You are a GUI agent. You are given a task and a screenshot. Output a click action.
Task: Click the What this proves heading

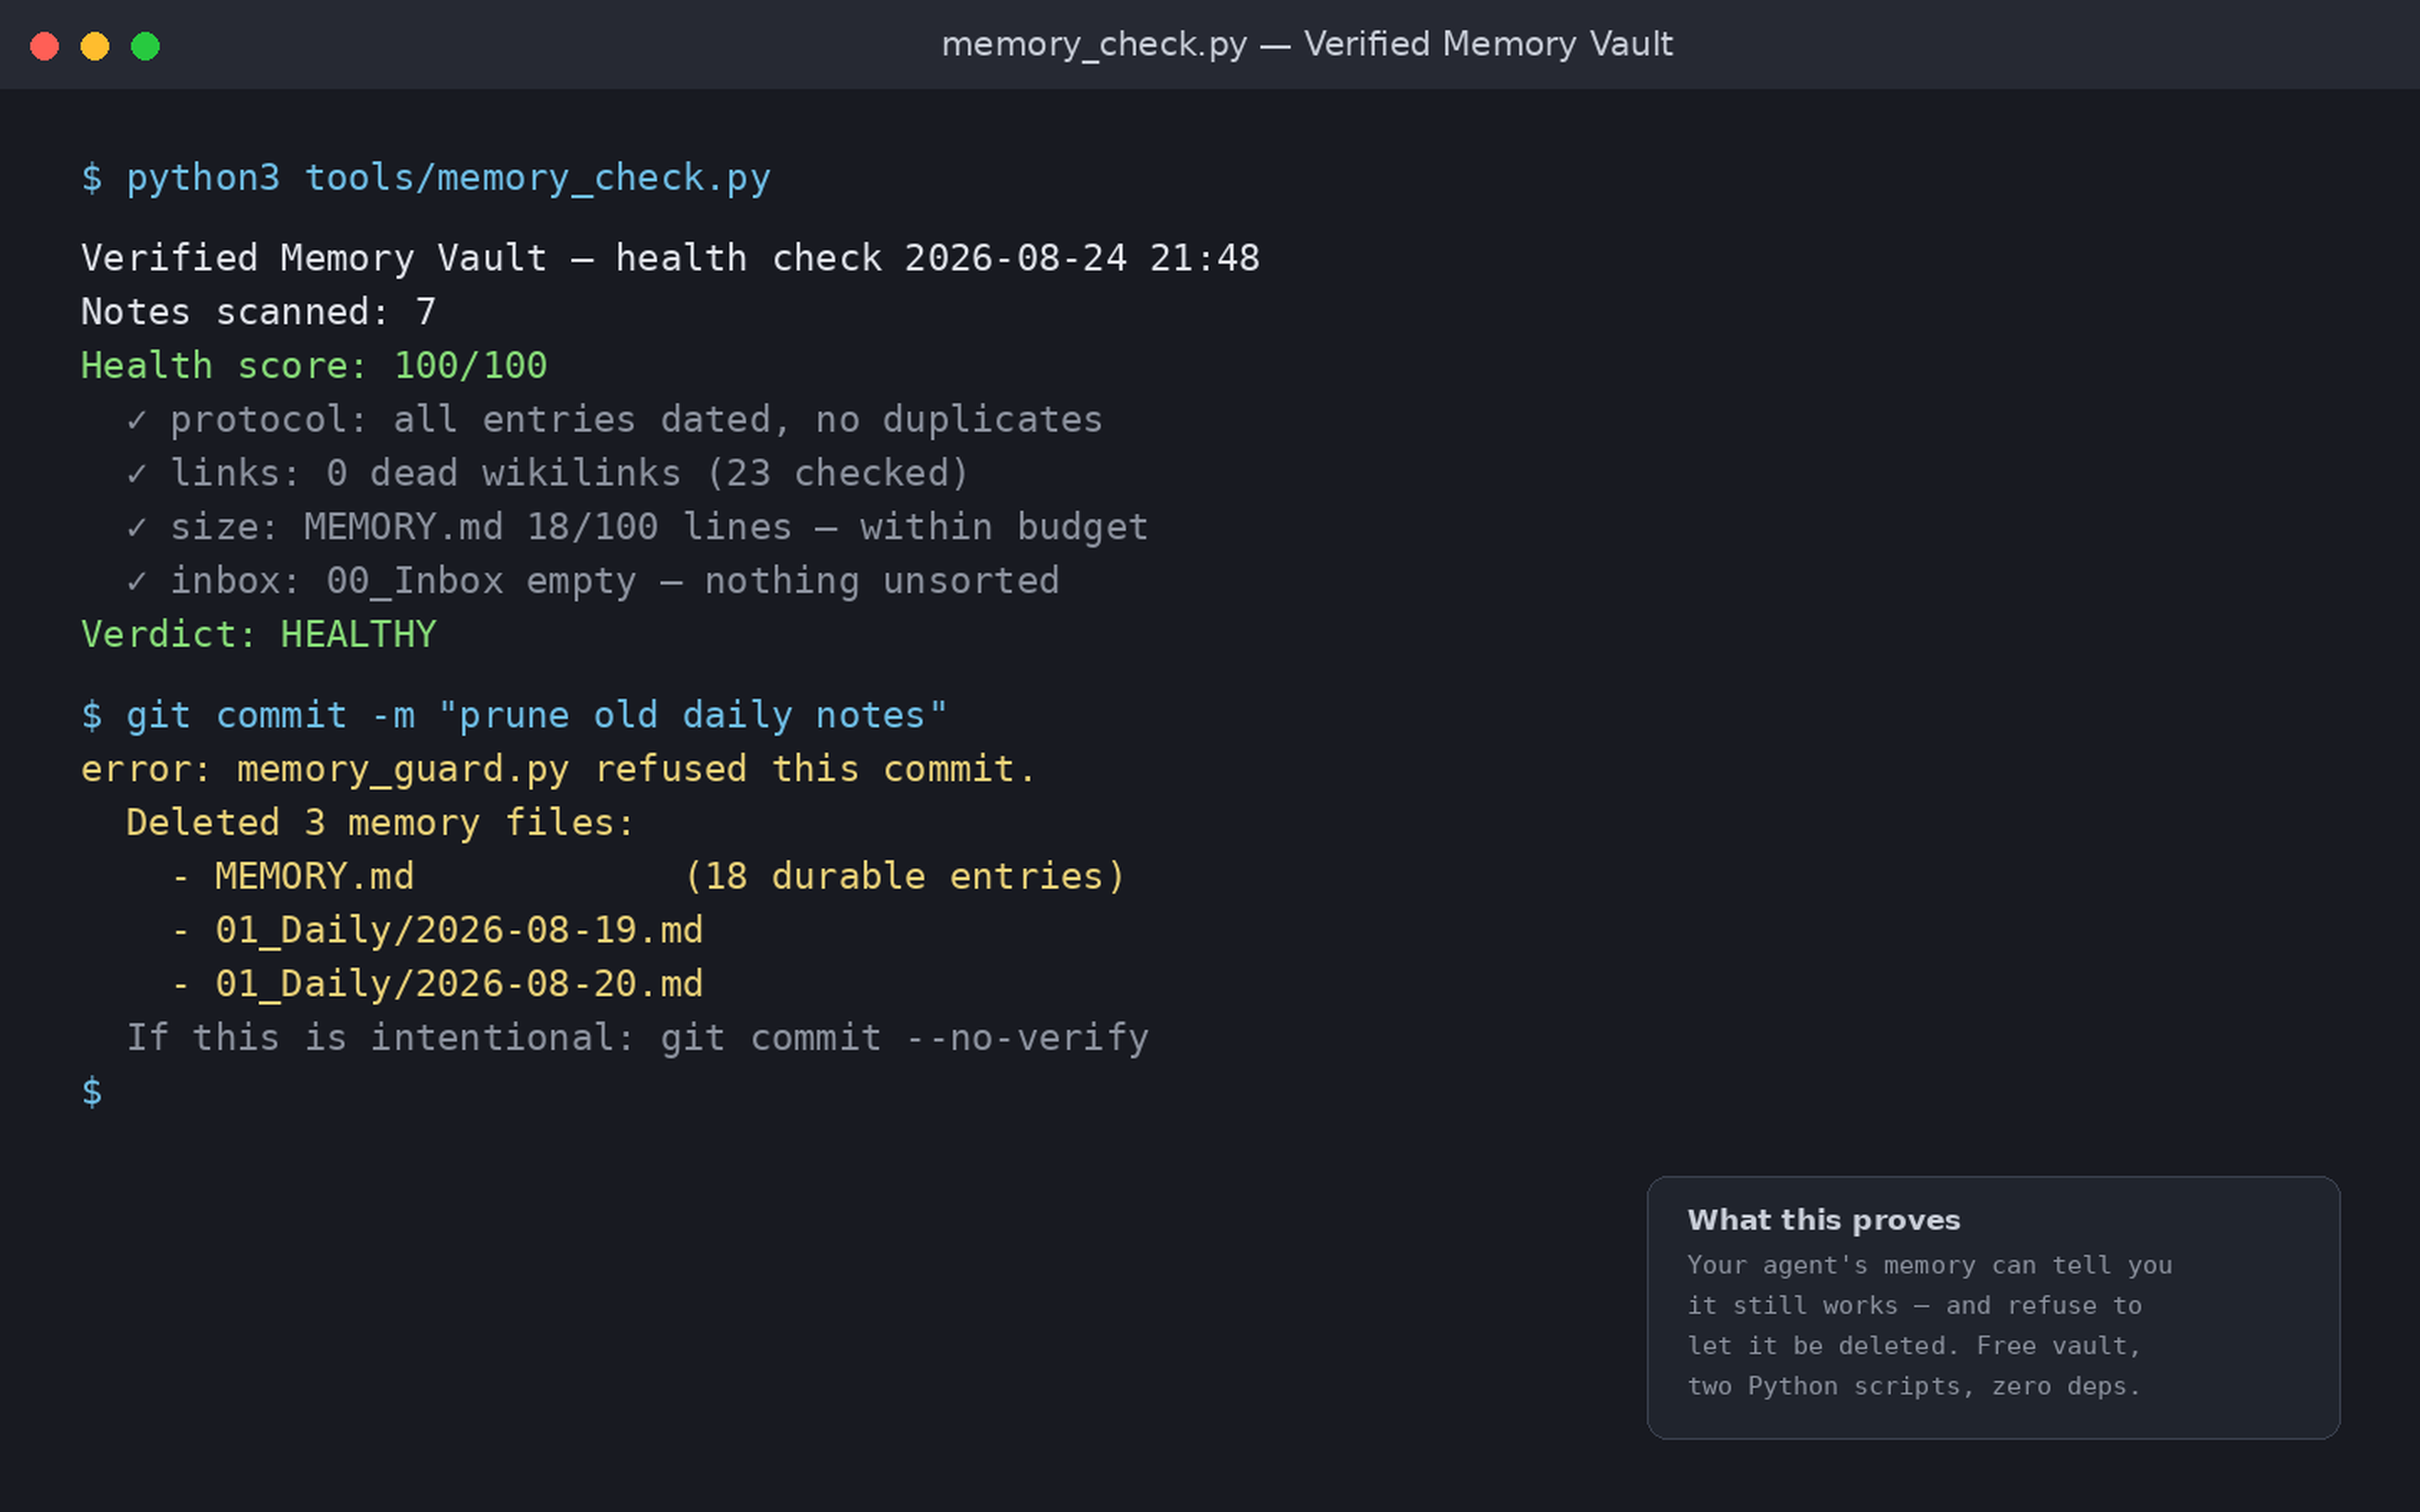click(1823, 1220)
